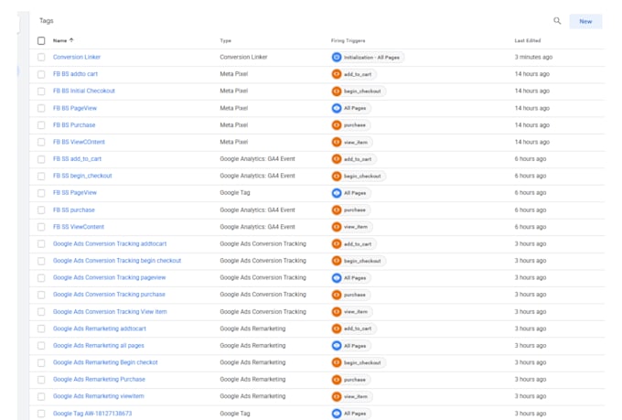Open Google Ads Remarketing addtocart tag
The height and width of the screenshot is (420, 622).
100,328
